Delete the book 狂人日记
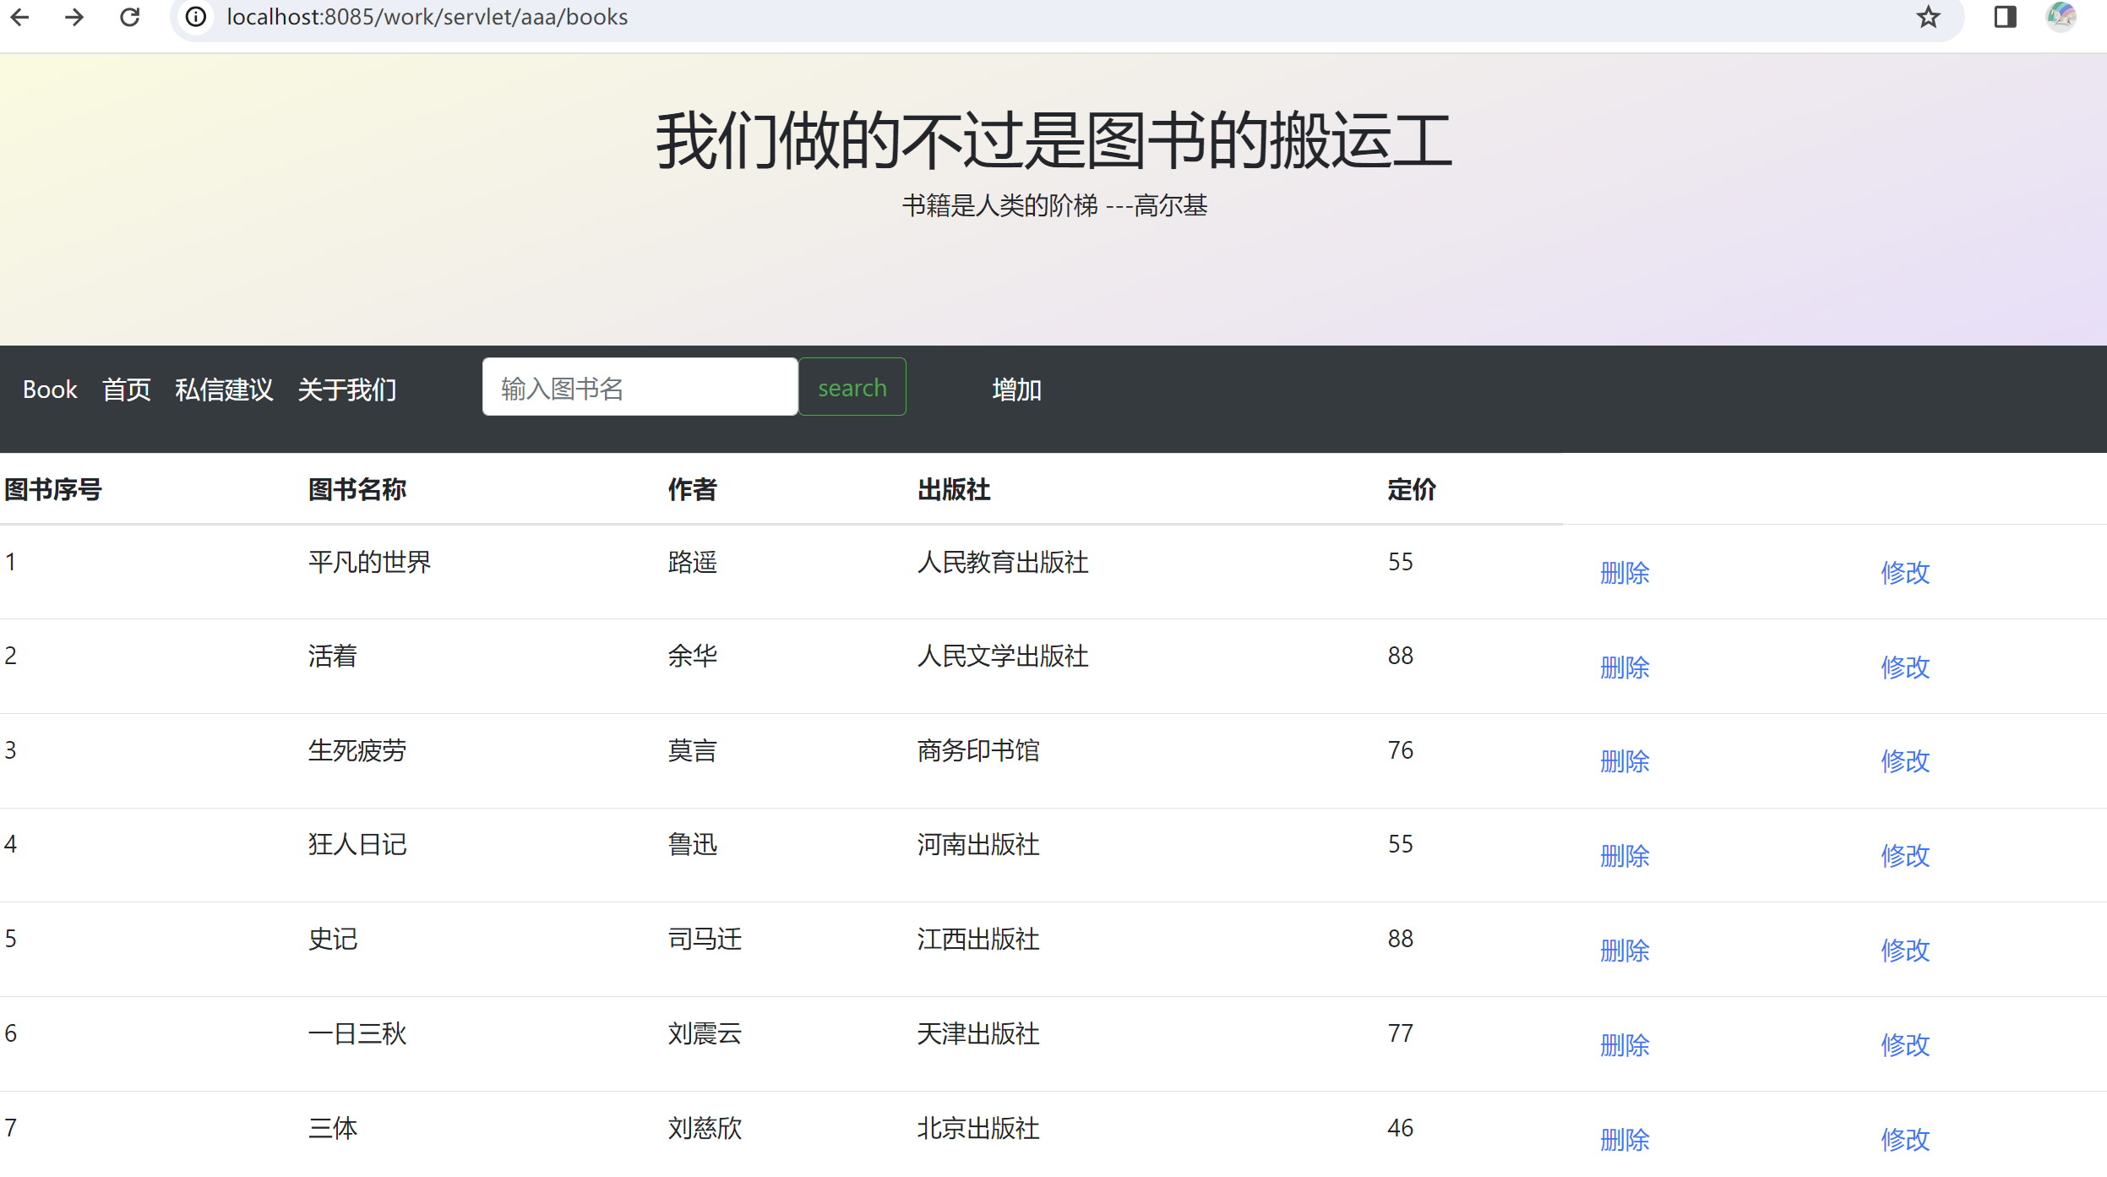The height and width of the screenshot is (1177, 2107). [x=1624, y=856]
